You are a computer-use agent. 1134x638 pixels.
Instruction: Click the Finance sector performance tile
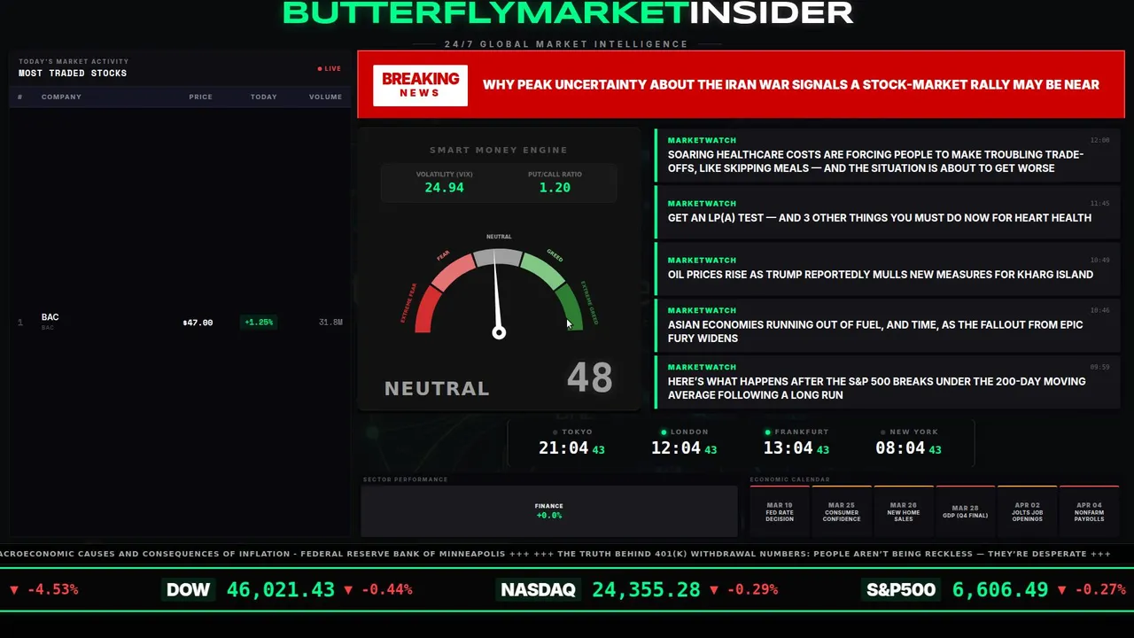(549, 511)
